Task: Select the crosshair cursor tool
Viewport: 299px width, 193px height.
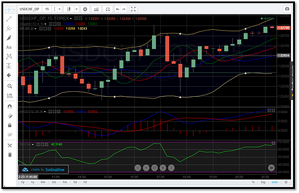Action: click(x=9, y=9)
